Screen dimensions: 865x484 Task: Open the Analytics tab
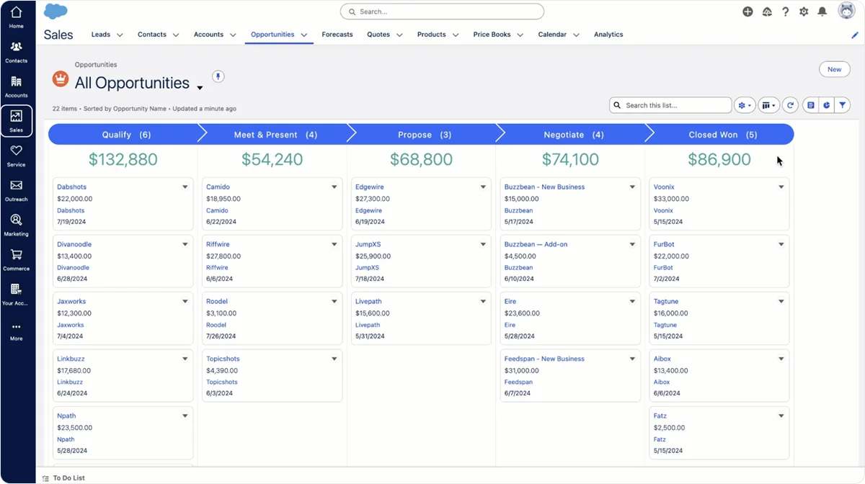pos(608,34)
